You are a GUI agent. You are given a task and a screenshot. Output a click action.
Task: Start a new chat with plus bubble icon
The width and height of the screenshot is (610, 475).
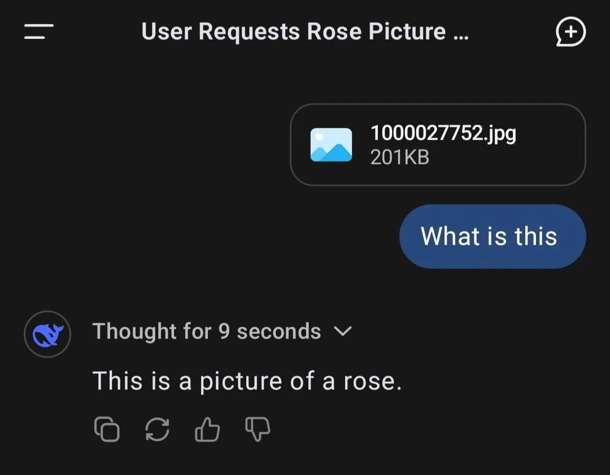coord(570,32)
